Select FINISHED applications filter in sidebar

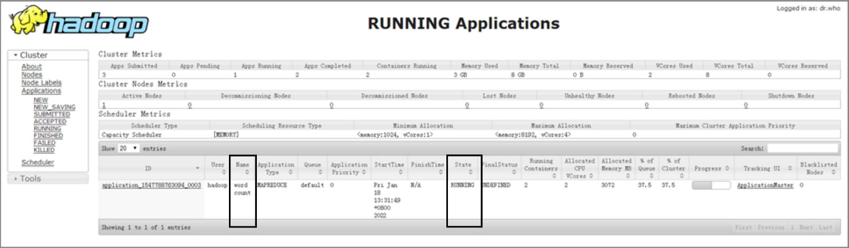[48, 136]
